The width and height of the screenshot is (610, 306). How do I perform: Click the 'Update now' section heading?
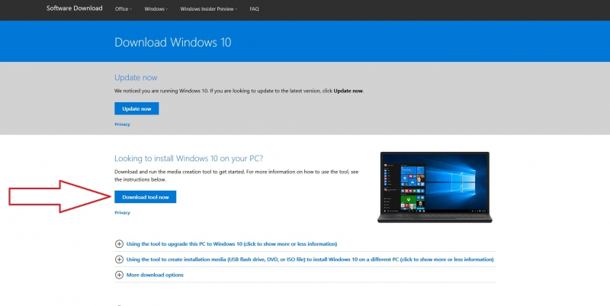[x=136, y=78]
